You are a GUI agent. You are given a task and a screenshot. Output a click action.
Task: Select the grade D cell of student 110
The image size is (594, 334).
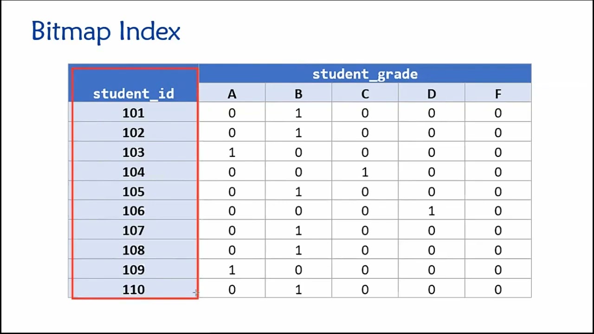(432, 289)
